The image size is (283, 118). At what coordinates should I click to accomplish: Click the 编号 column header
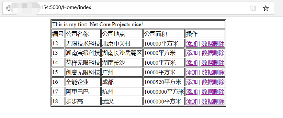(58, 34)
